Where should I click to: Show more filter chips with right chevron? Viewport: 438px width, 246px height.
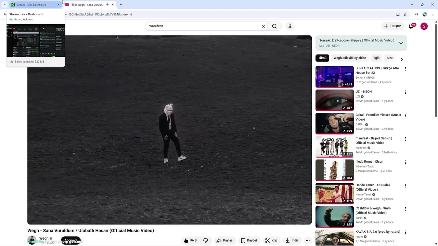(402, 59)
